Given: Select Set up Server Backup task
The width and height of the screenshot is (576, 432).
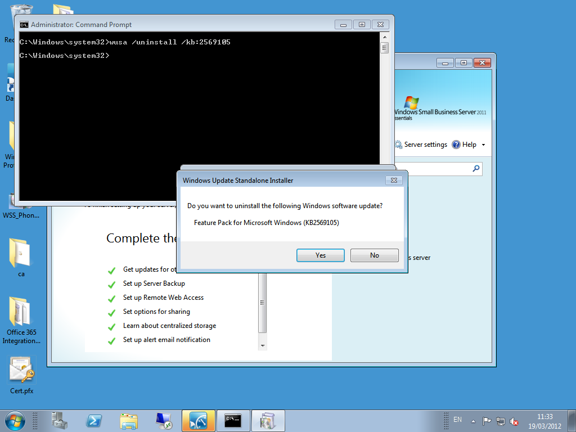Looking at the screenshot, I should pos(154,283).
